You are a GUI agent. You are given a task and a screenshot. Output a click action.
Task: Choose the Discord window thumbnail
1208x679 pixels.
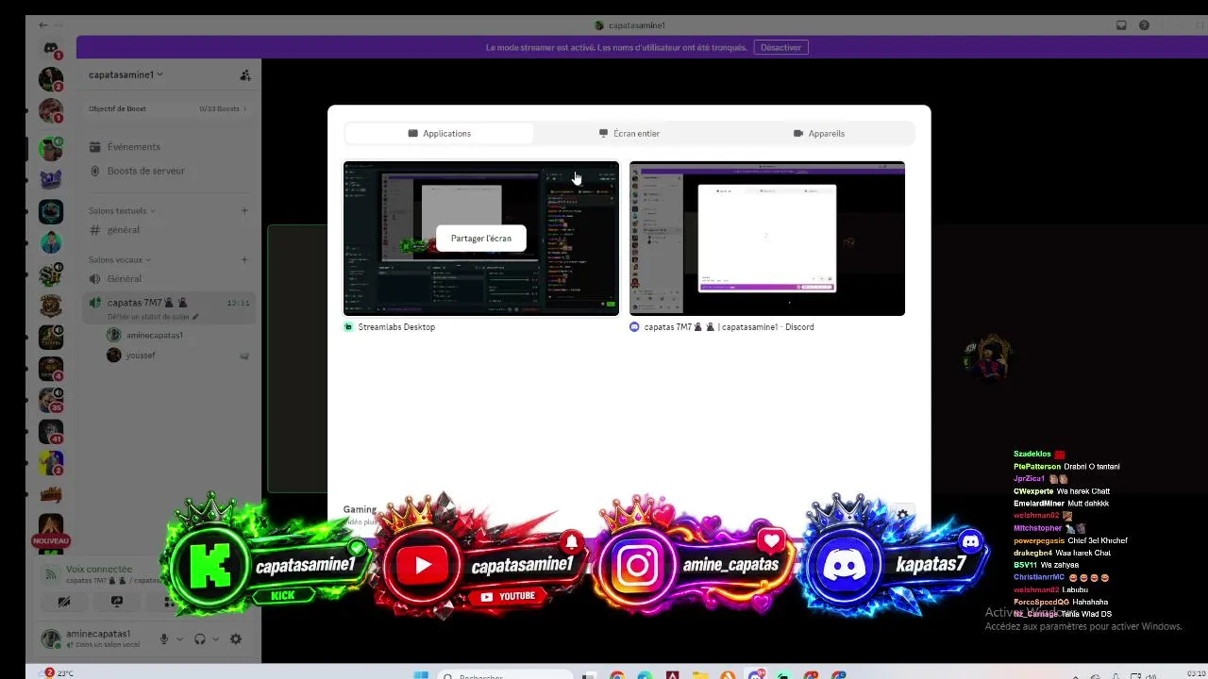pyautogui.click(x=767, y=239)
